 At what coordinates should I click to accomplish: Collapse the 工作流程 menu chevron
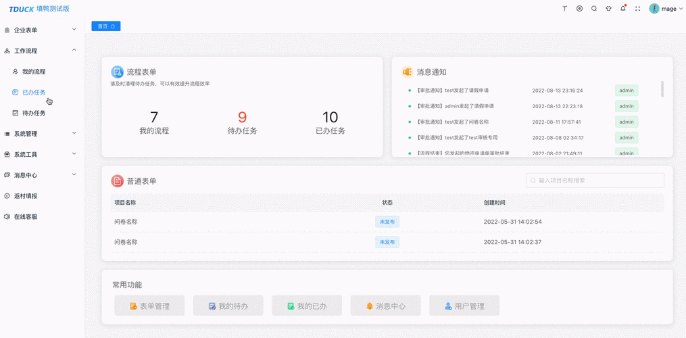coord(74,50)
